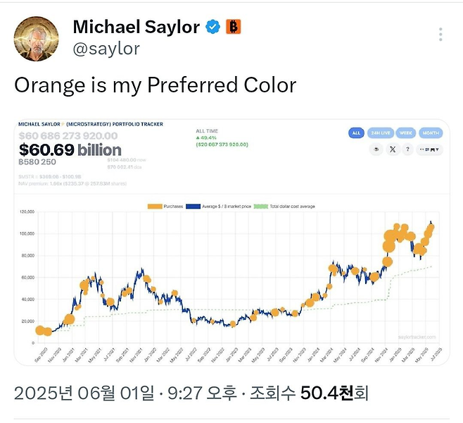Click the question mark help icon
Viewport: 463px width, 423px height.
(408, 149)
